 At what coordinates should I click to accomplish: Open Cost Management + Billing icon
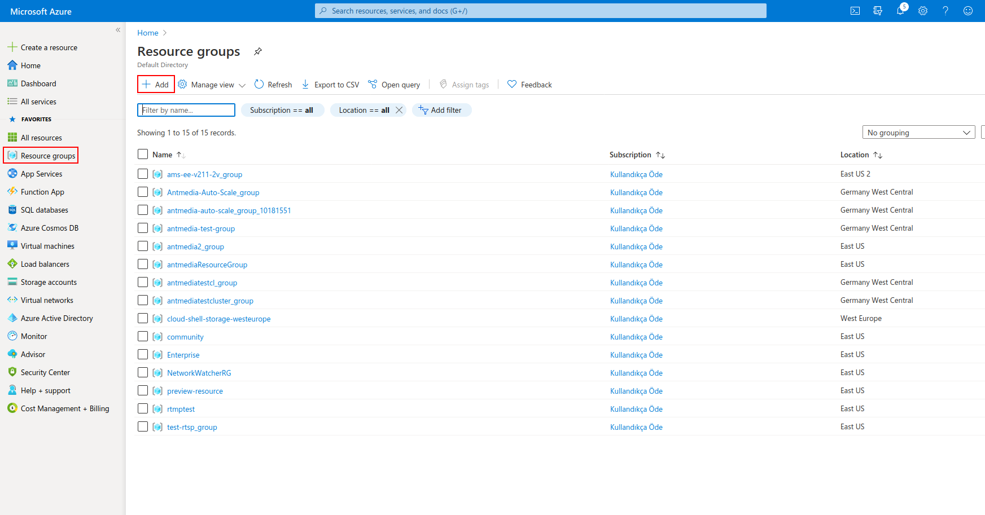[x=12, y=408]
